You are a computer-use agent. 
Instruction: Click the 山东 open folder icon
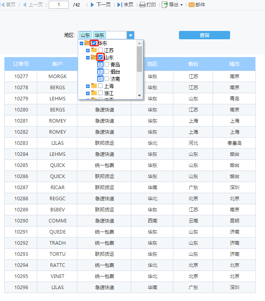tap(94, 57)
